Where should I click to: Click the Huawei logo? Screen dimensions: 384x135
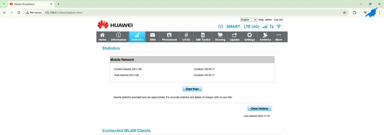[x=115, y=25]
